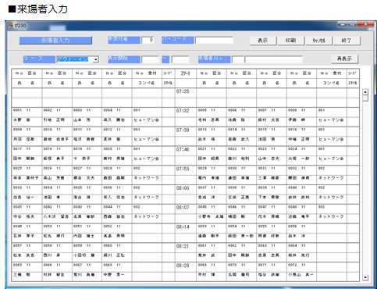Click the ｷｬﾝｾﾙ cancel button

[318, 41]
